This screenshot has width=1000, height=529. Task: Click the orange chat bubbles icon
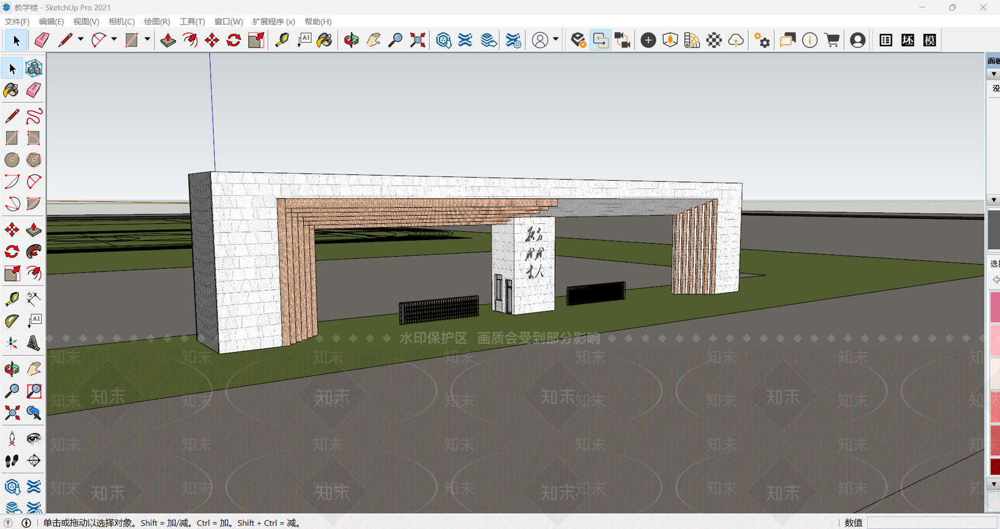(787, 40)
